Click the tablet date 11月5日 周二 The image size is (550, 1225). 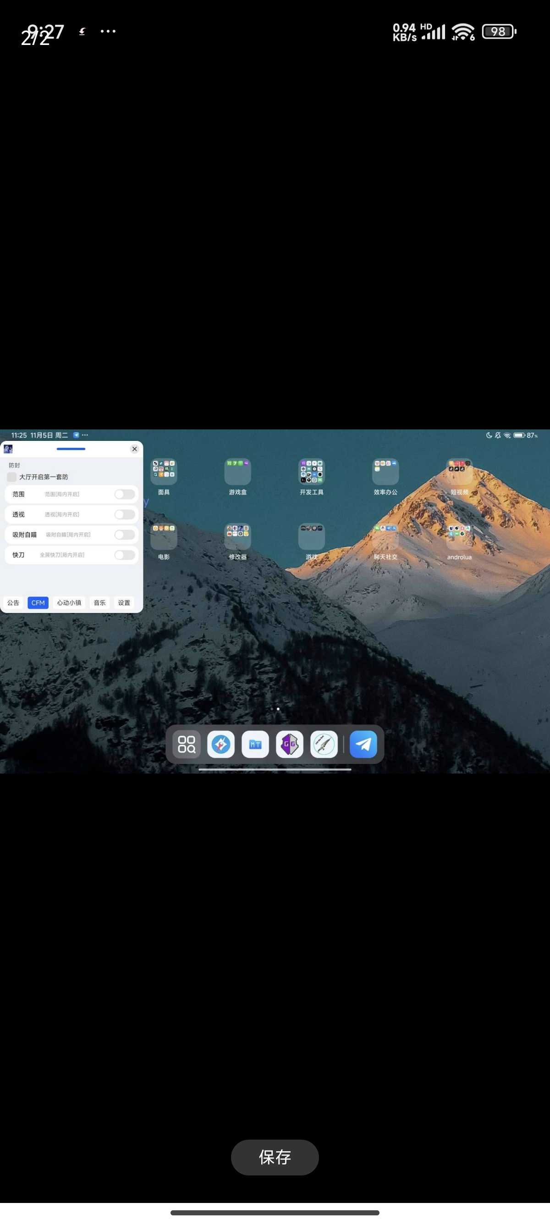point(49,435)
